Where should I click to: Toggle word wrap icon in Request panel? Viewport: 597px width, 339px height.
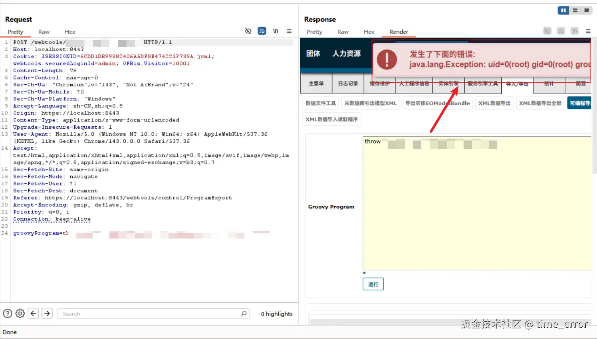pos(262,31)
